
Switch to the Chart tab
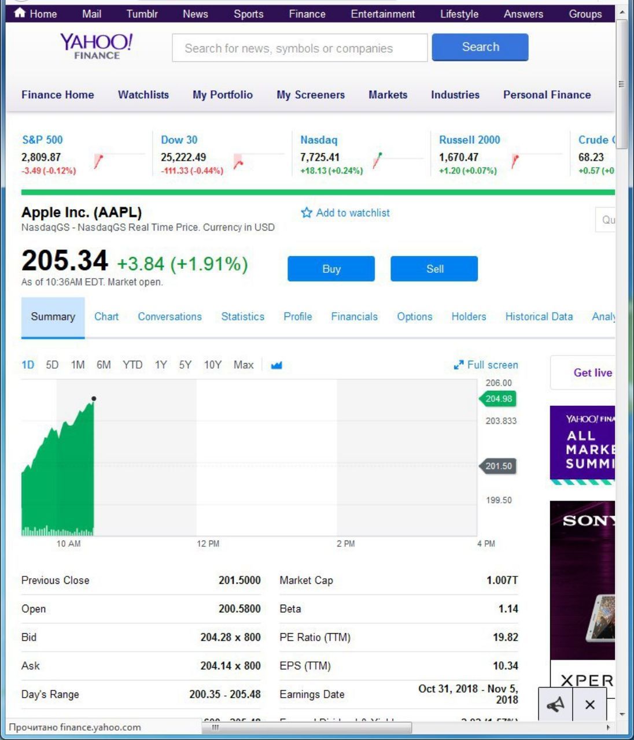tap(106, 317)
